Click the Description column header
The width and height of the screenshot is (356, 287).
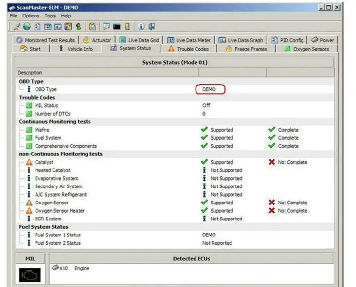click(107, 73)
